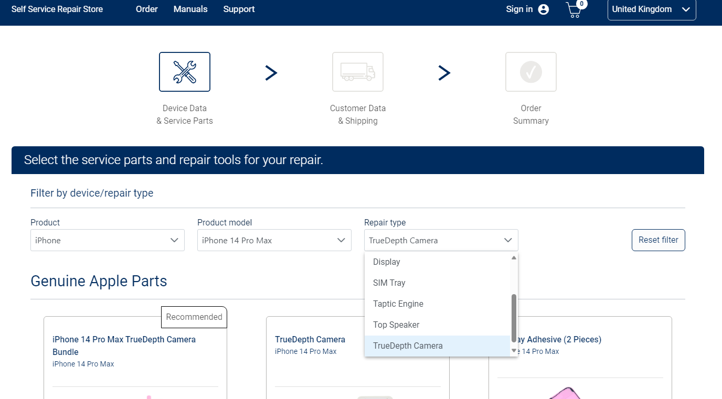Open the Order menu in the header
The height and width of the screenshot is (399, 722).
147,9
